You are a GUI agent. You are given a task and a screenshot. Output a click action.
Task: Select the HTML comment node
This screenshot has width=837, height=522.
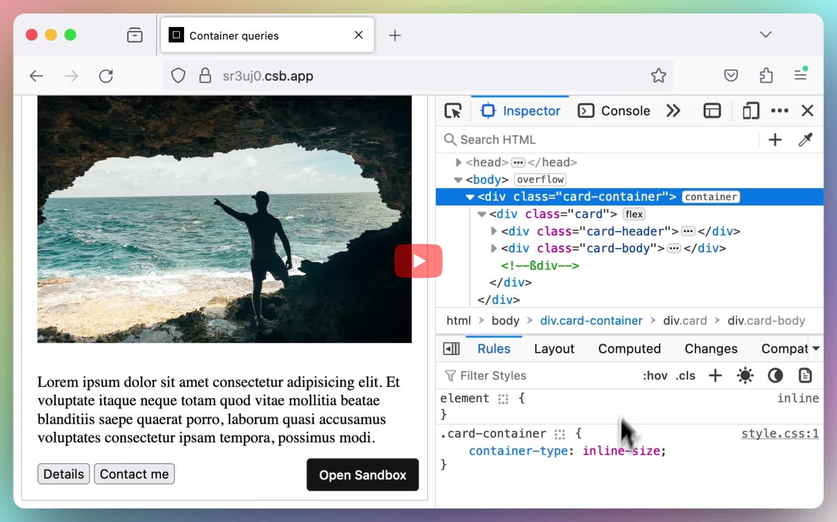click(x=540, y=265)
